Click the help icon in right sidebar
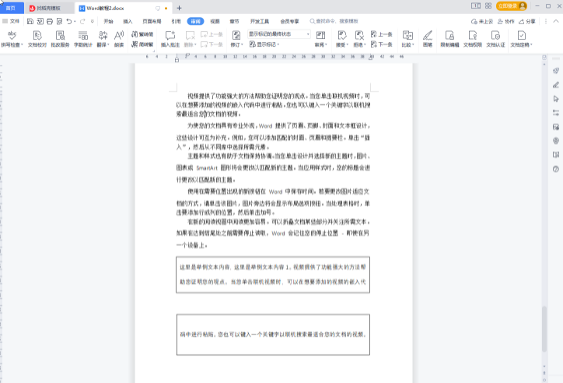 coord(555,169)
